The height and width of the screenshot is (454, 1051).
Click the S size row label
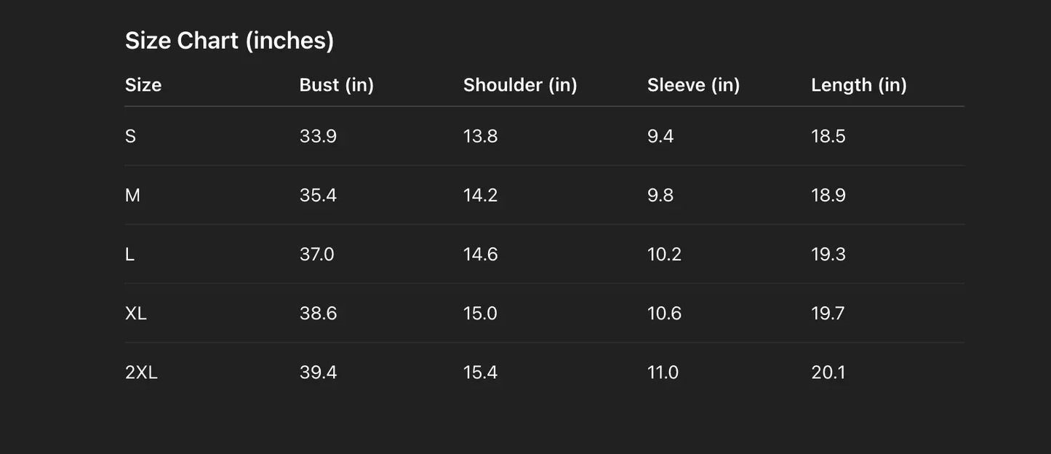coord(131,136)
